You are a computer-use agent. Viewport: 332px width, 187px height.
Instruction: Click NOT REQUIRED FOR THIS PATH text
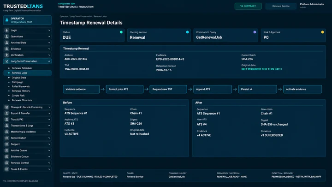[261, 69]
